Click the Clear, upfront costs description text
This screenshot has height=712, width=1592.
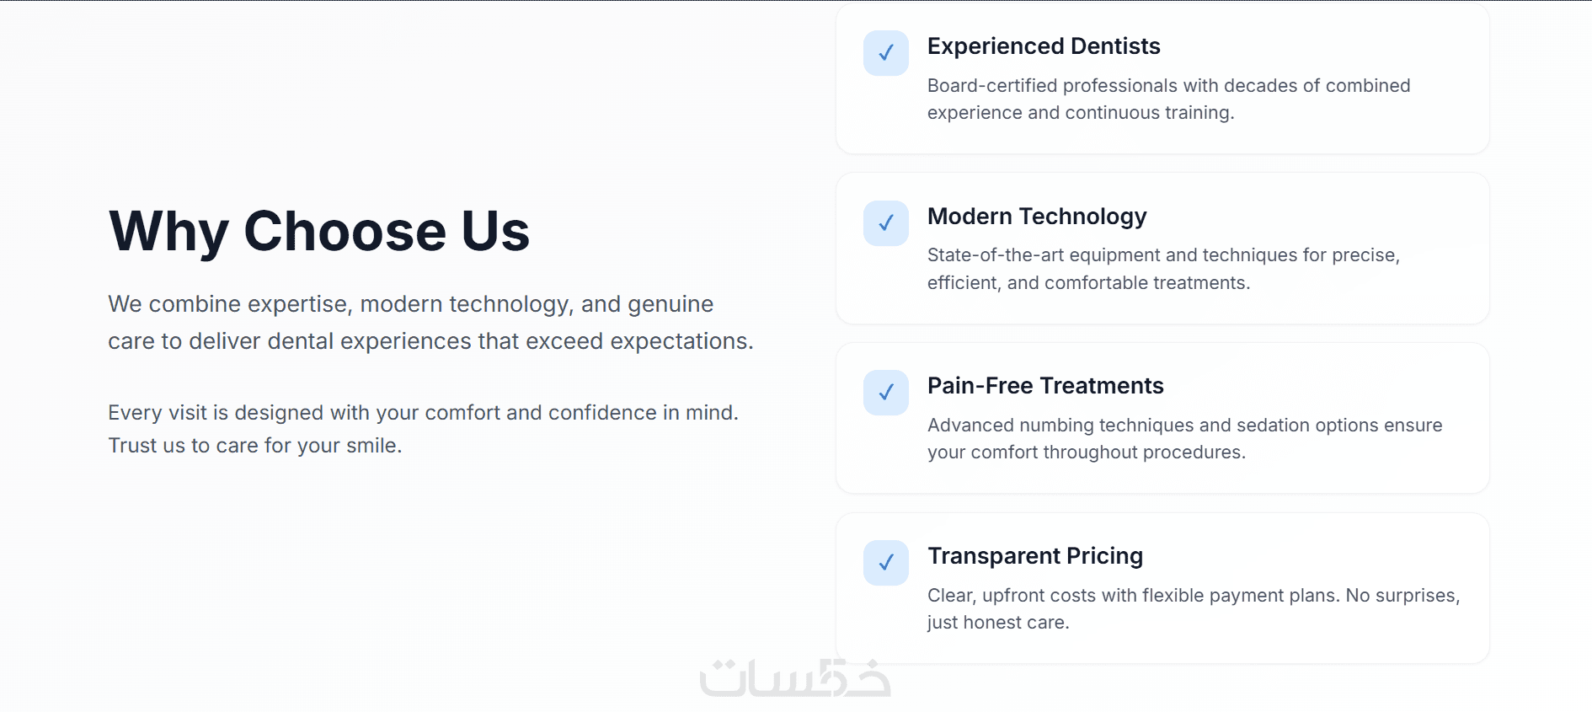pyautogui.click(x=1194, y=596)
